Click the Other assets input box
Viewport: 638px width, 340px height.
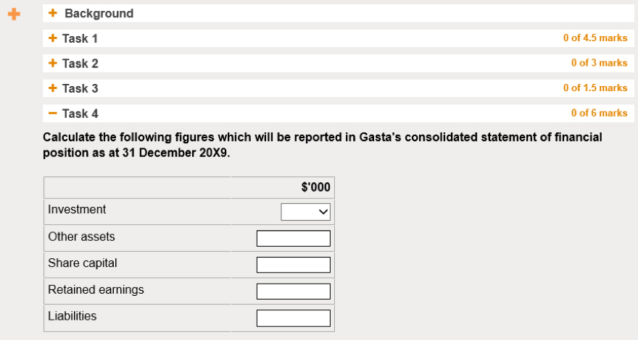point(293,238)
